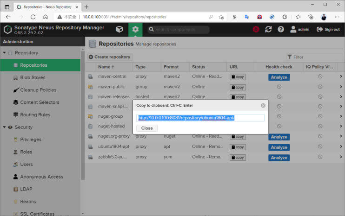The height and width of the screenshot is (216, 345).
Task: Click maven-public group repository icon
Action: point(90,87)
